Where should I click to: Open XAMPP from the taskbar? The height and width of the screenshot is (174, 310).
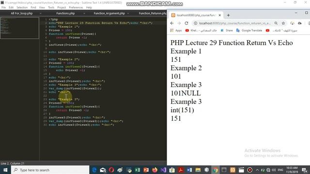(232, 170)
